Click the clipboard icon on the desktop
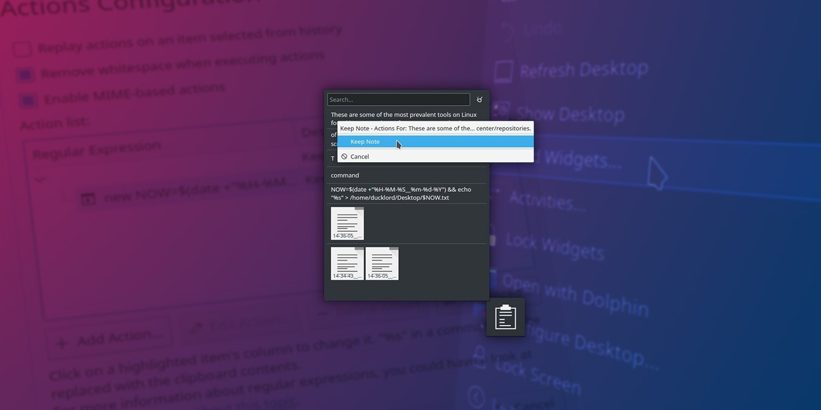 pos(505,316)
